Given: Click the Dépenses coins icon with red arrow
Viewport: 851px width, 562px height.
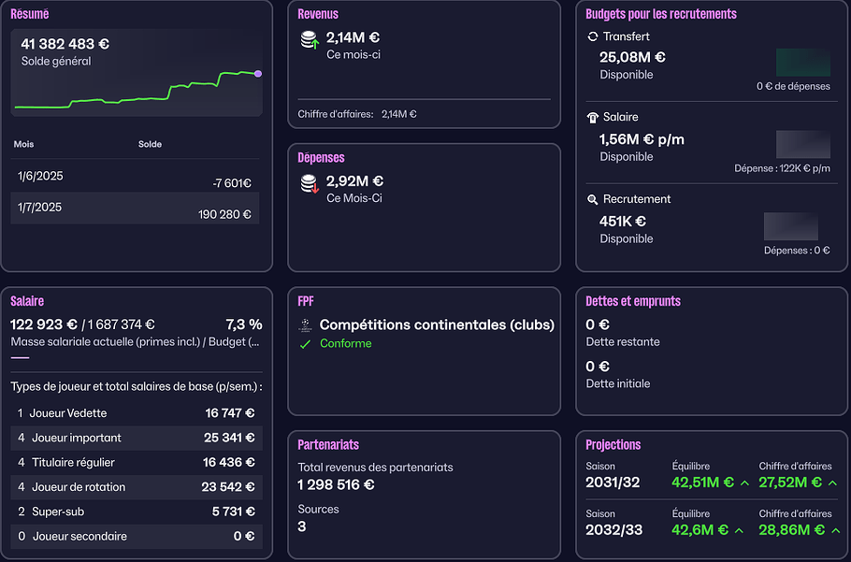Looking at the screenshot, I should pyautogui.click(x=310, y=184).
